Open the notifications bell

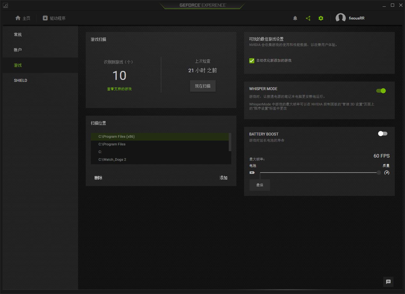tap(295, 18)
